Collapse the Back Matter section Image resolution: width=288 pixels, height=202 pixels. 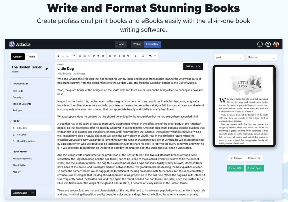pos(10,152)
